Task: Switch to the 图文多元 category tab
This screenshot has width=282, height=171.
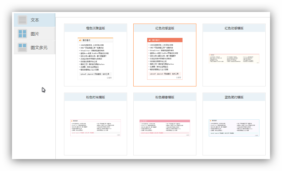Action: 35,47
